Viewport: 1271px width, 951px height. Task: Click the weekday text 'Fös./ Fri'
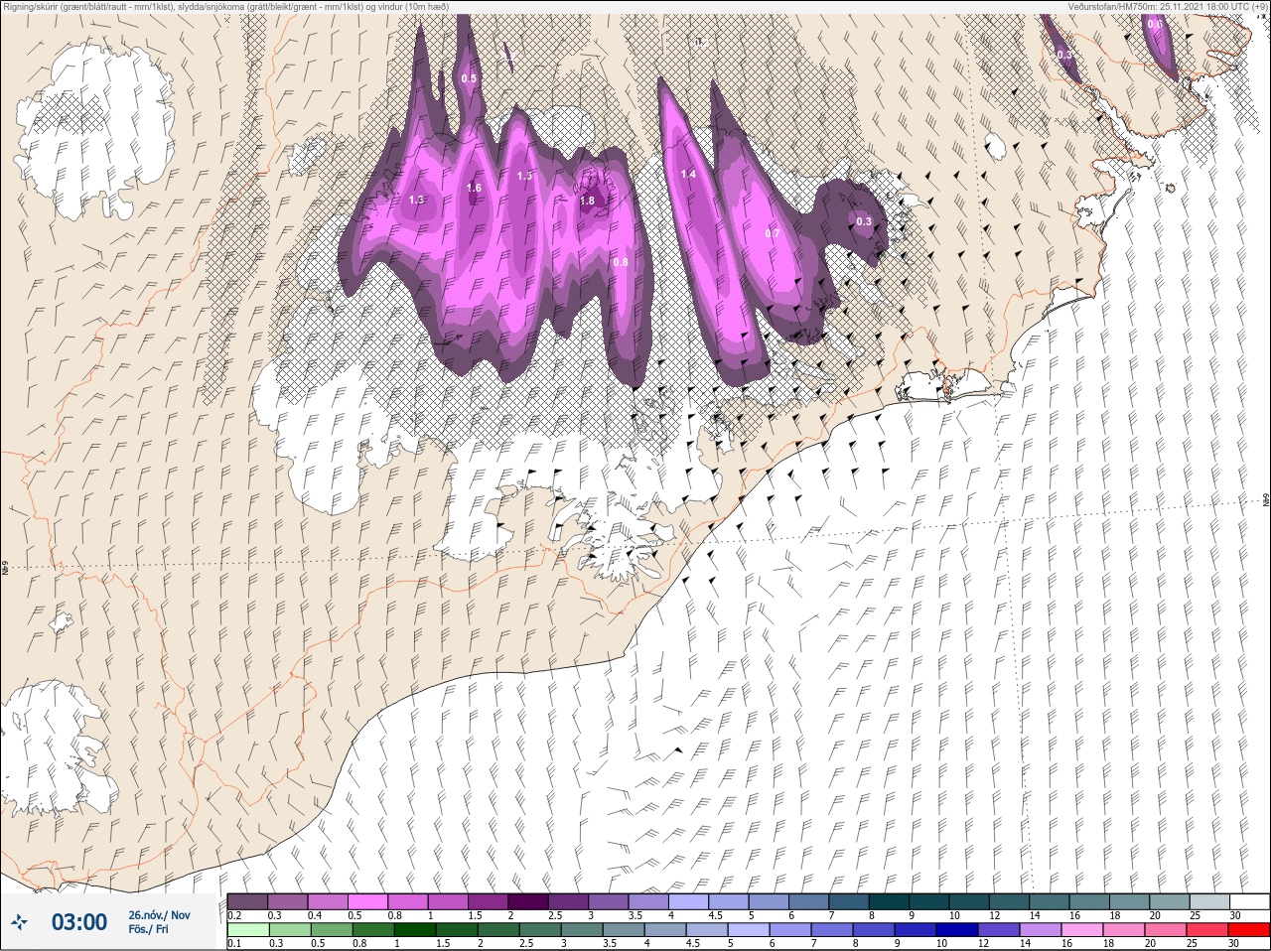[147, 930]
